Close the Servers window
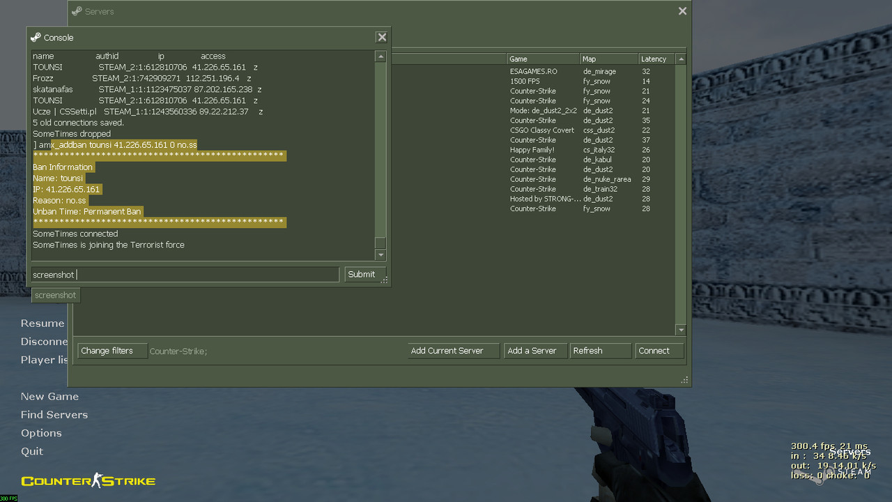892x502 pixels. [x=682, y=11]
